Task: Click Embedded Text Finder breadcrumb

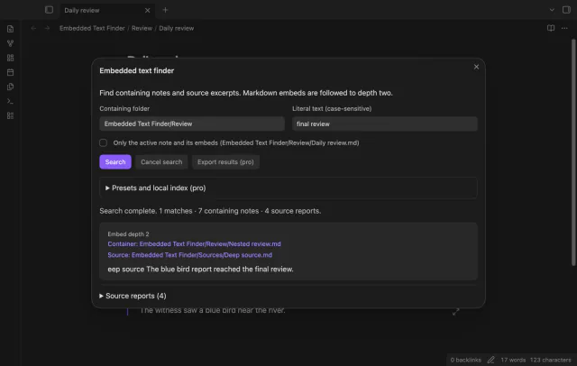Action: pos(92,28)
